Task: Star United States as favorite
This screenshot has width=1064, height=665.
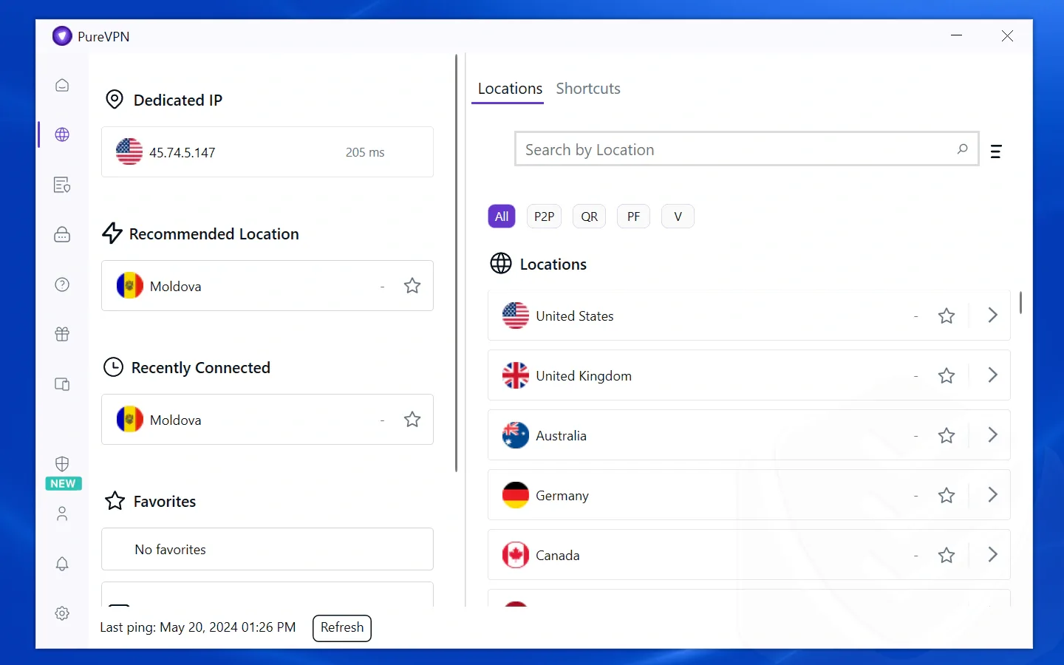Action: tap(947, 316)
